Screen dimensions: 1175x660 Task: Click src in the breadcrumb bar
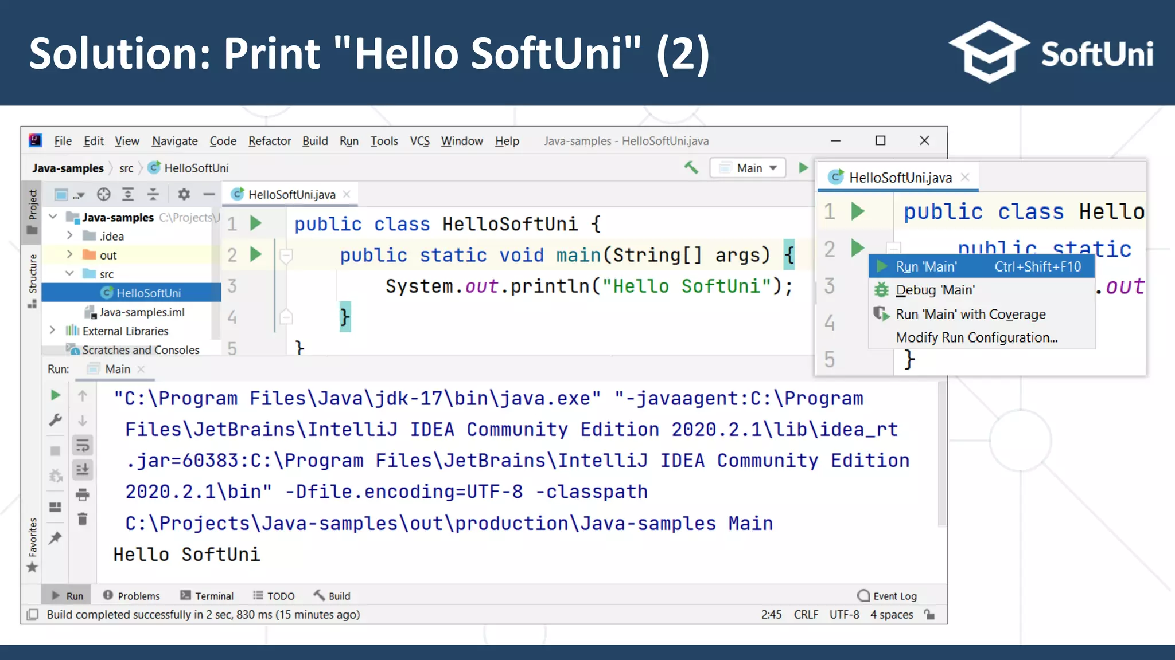[x=126, y=168]
